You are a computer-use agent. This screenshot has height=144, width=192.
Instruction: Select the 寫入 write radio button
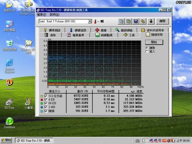tap(147, 52)
